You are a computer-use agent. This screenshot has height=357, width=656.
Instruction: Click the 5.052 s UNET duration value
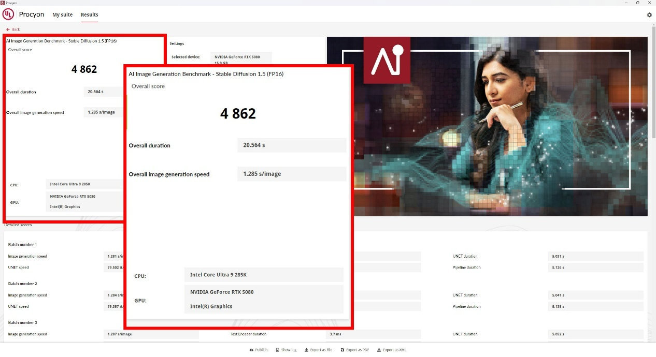[596, 334]
